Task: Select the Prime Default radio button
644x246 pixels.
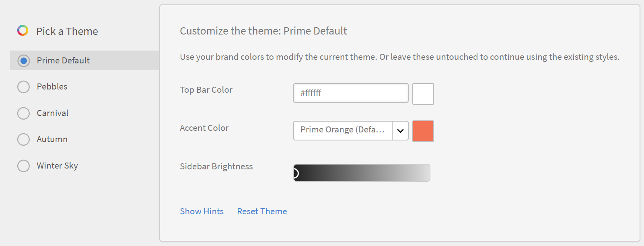Action: pyautogui.click(x=24, y=61)
